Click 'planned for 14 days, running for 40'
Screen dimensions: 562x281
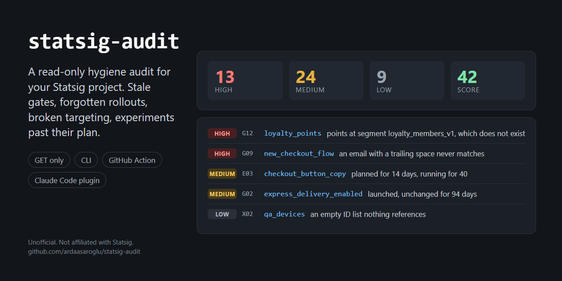tap(410, 174)
